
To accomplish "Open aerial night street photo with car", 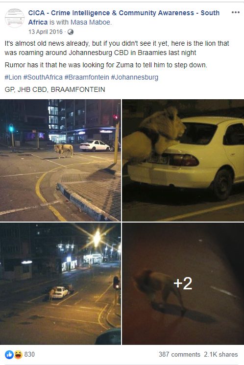I will click(x=60, y=283).
